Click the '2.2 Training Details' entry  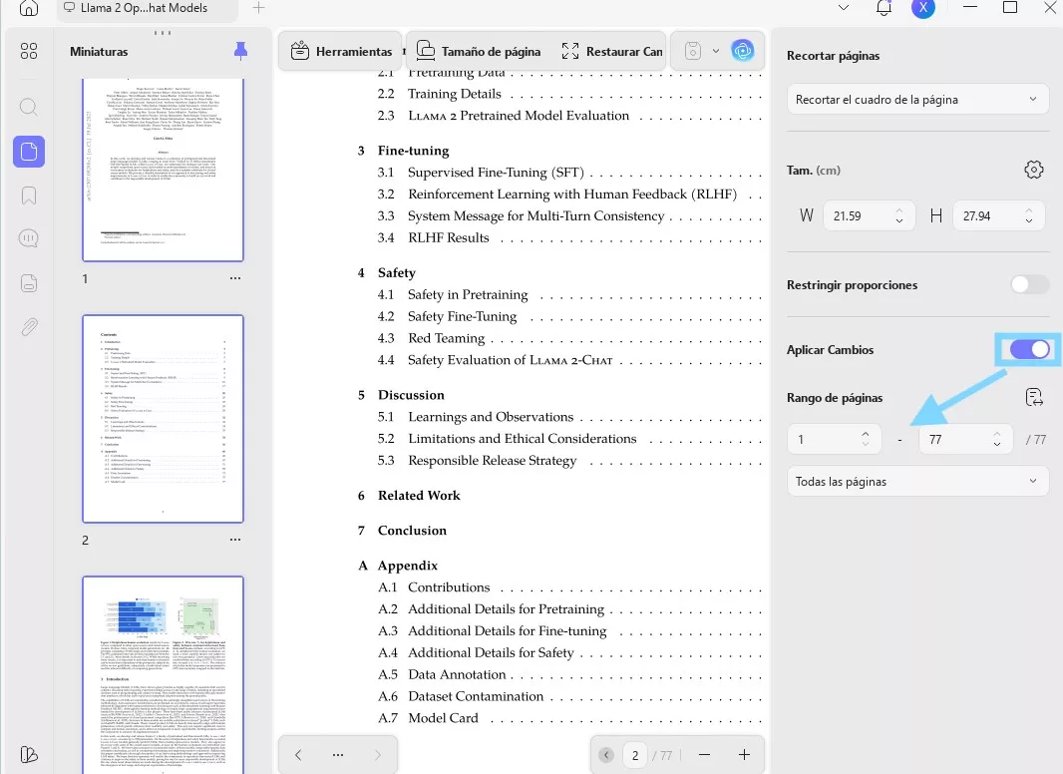(x=440, y=94)
